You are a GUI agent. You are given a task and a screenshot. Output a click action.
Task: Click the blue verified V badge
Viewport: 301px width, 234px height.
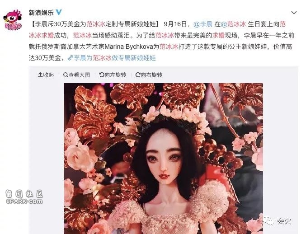pos(59,12)
